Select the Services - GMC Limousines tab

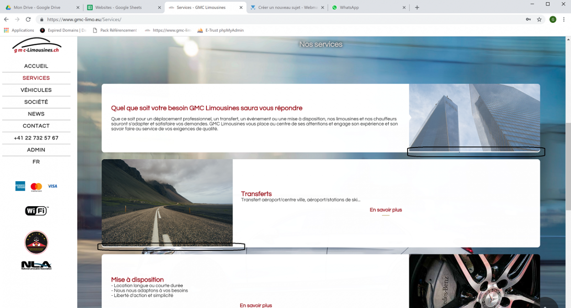pos(206,8)
